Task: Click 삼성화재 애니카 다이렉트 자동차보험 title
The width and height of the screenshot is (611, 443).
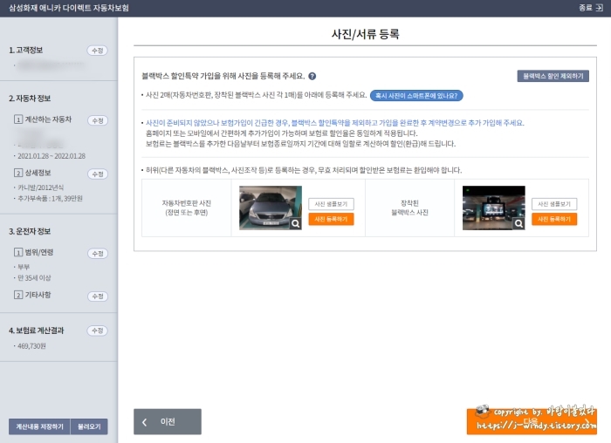Action: (x=69, y=8)
